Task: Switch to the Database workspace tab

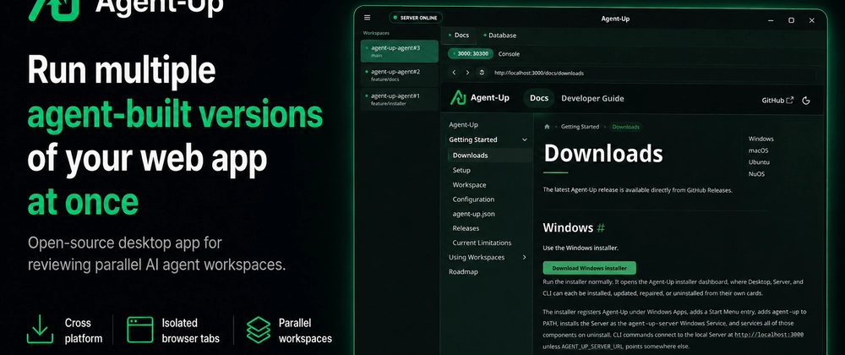Action: pyautogui.click(x=499, y=35)
